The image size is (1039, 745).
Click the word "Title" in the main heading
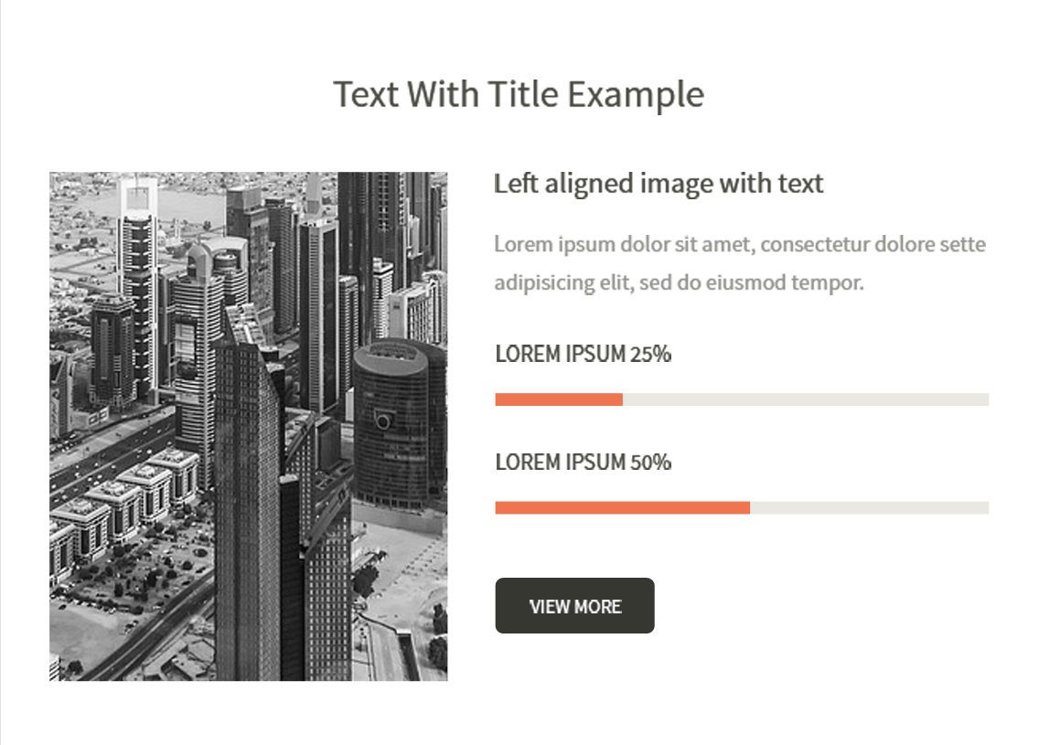coord(521,94)
